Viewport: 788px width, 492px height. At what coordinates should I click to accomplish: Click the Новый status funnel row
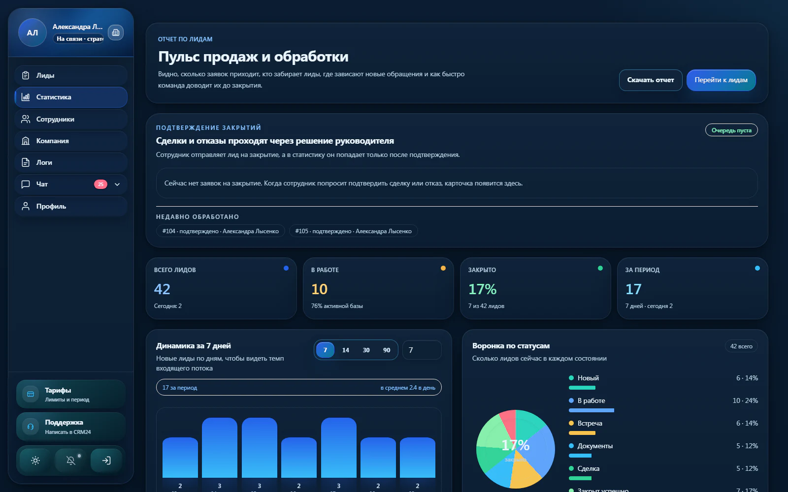(x=663, y=381)
